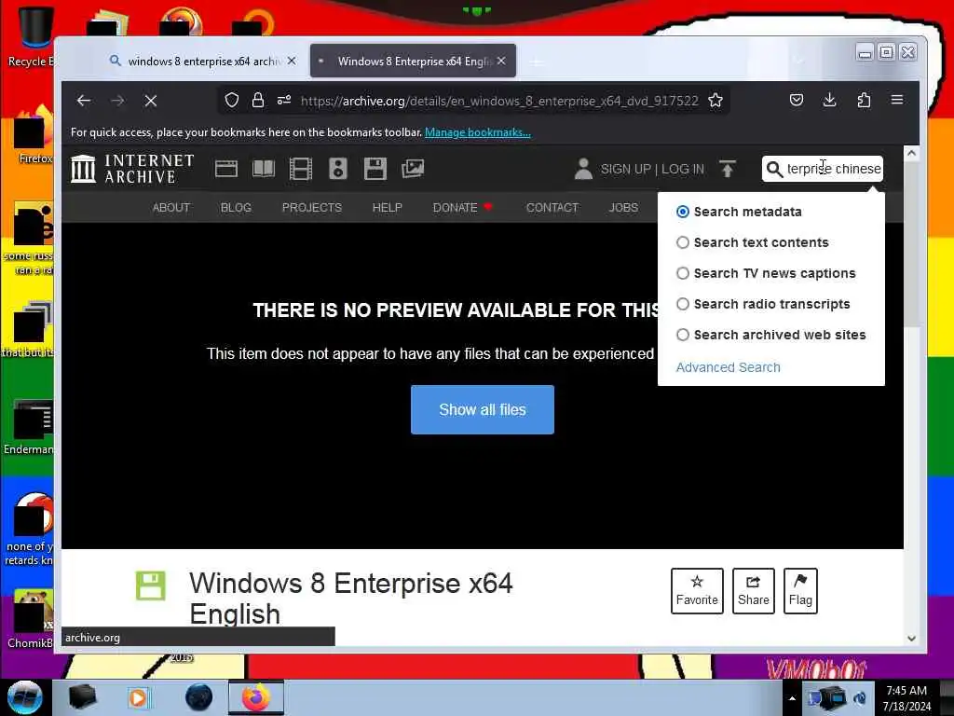Click Manage bookmarks link
Image resolution: width=954 pixels, height=716 pixels.
pyautogui.click(x=478, y=132)
